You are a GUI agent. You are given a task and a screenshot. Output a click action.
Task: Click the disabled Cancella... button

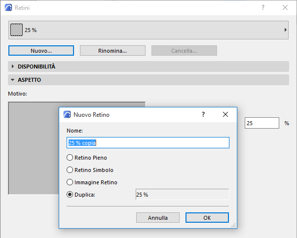click(184, 51)
